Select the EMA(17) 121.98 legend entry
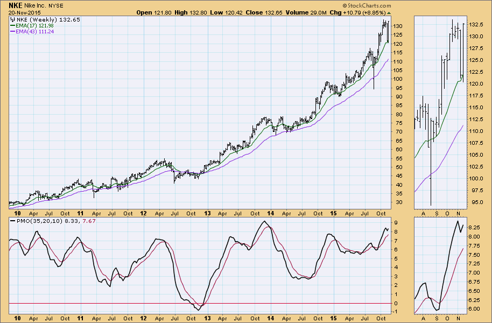 point(35,25)
